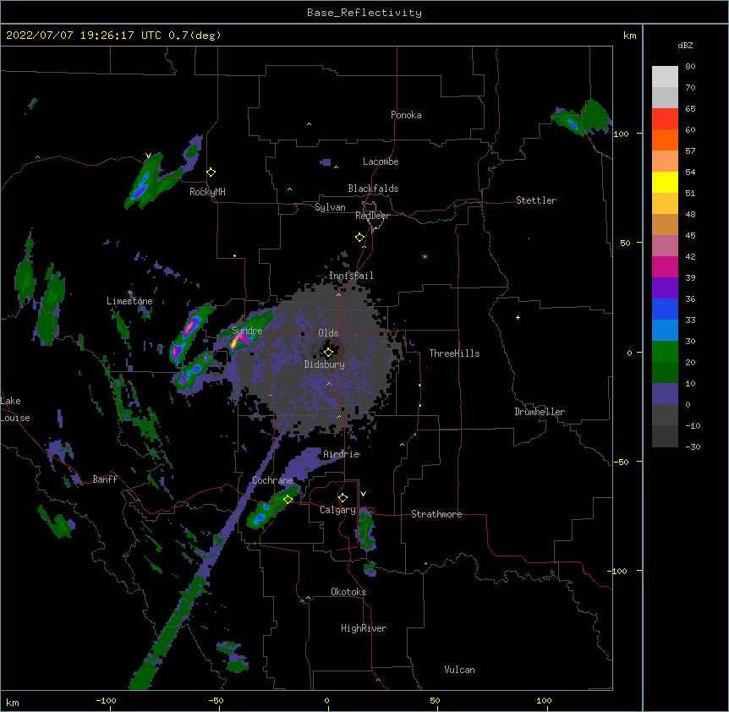Click the Blackfalds label

pos(373,189)
